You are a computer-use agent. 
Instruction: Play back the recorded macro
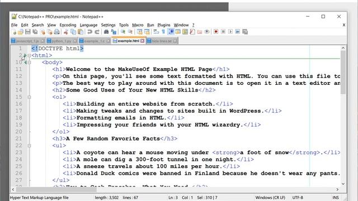(230, 32)
